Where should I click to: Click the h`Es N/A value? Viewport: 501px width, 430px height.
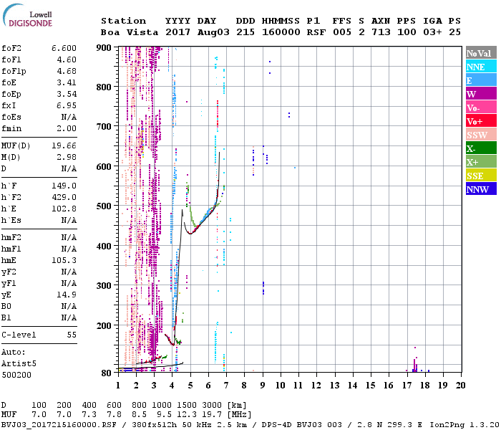click(69, 221)
